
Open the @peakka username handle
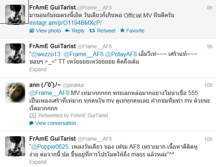(73, 85)
